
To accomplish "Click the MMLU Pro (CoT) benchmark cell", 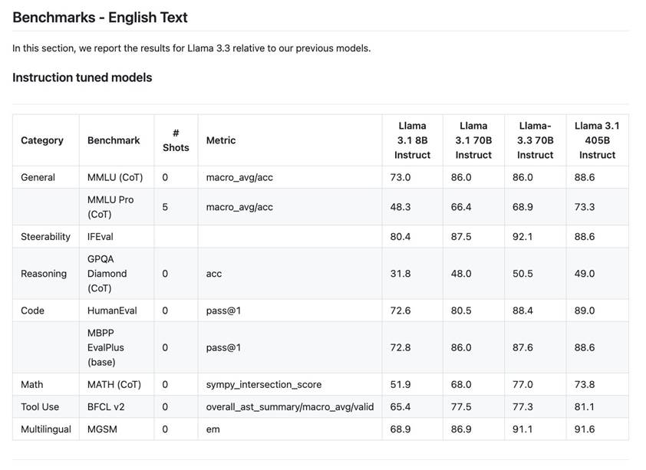I will click(110, 207).
